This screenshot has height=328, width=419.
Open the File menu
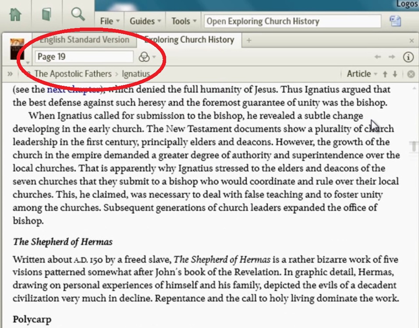(110, 21)
